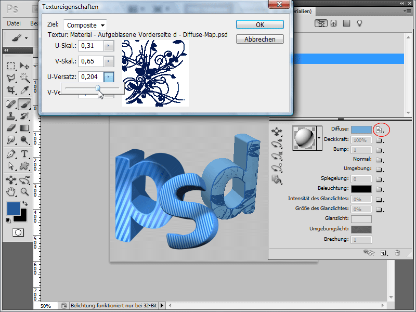The height and width of the screenshot is (312, 416).
Task: Select the Rectangular Marquee tool
Action: click(x=11, y=66)
